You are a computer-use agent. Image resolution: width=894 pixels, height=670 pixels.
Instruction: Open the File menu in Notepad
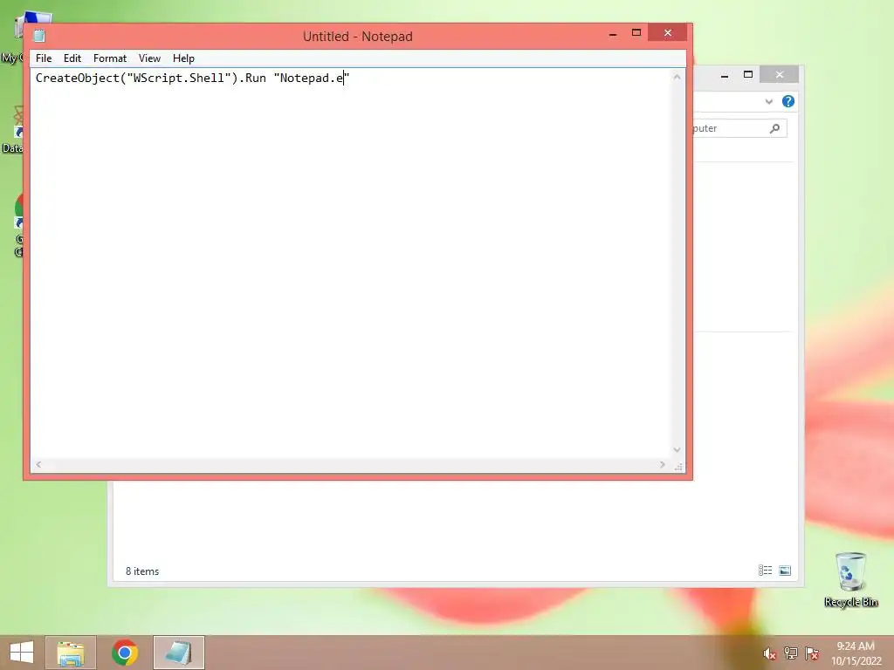pos(44,58)
